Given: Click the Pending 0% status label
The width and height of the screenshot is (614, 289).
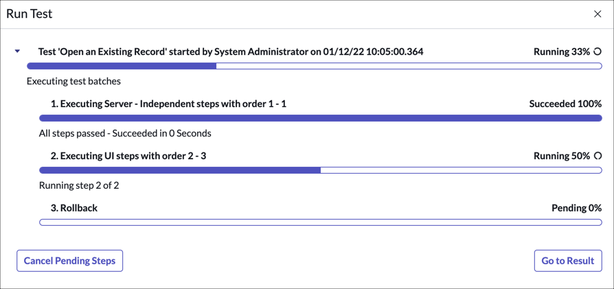Looking at the screenshot, I should point(576,208).
